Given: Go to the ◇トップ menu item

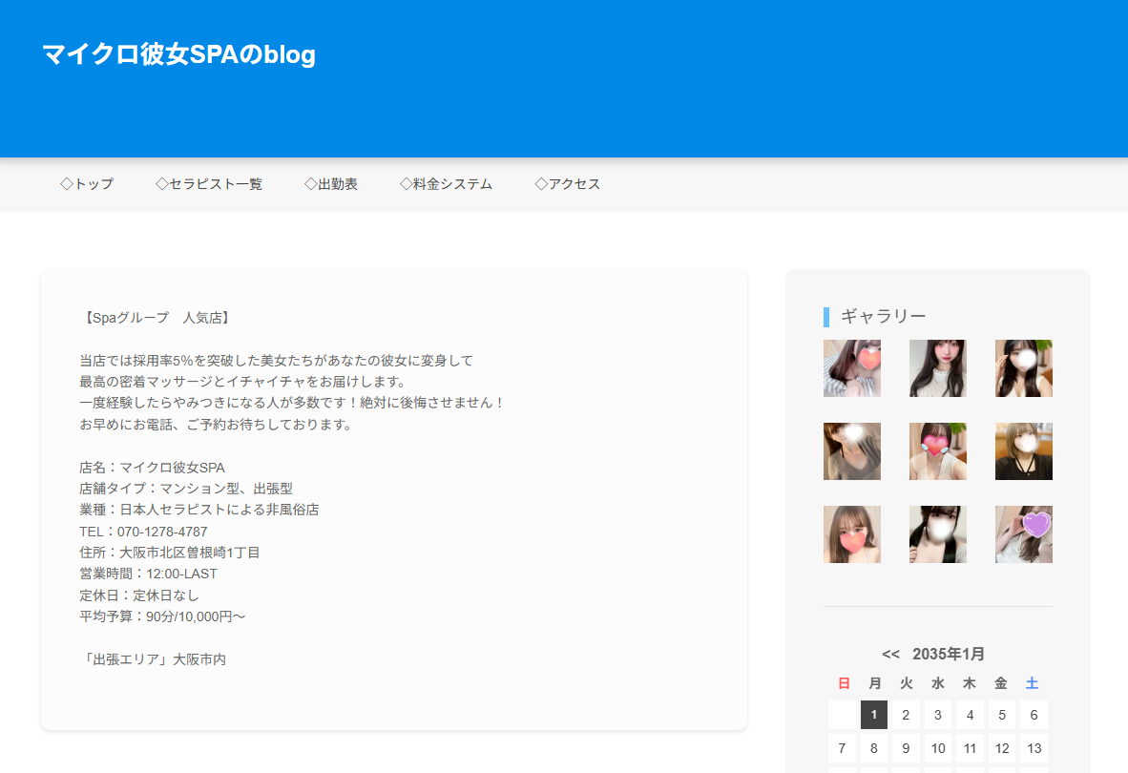Looking at the screenshot, I should [86, 184].
